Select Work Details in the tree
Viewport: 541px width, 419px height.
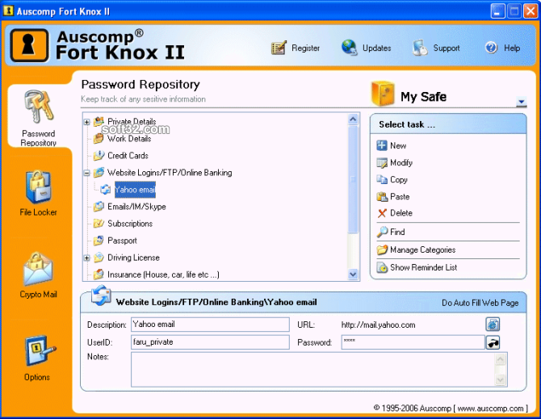coord(129,138)
